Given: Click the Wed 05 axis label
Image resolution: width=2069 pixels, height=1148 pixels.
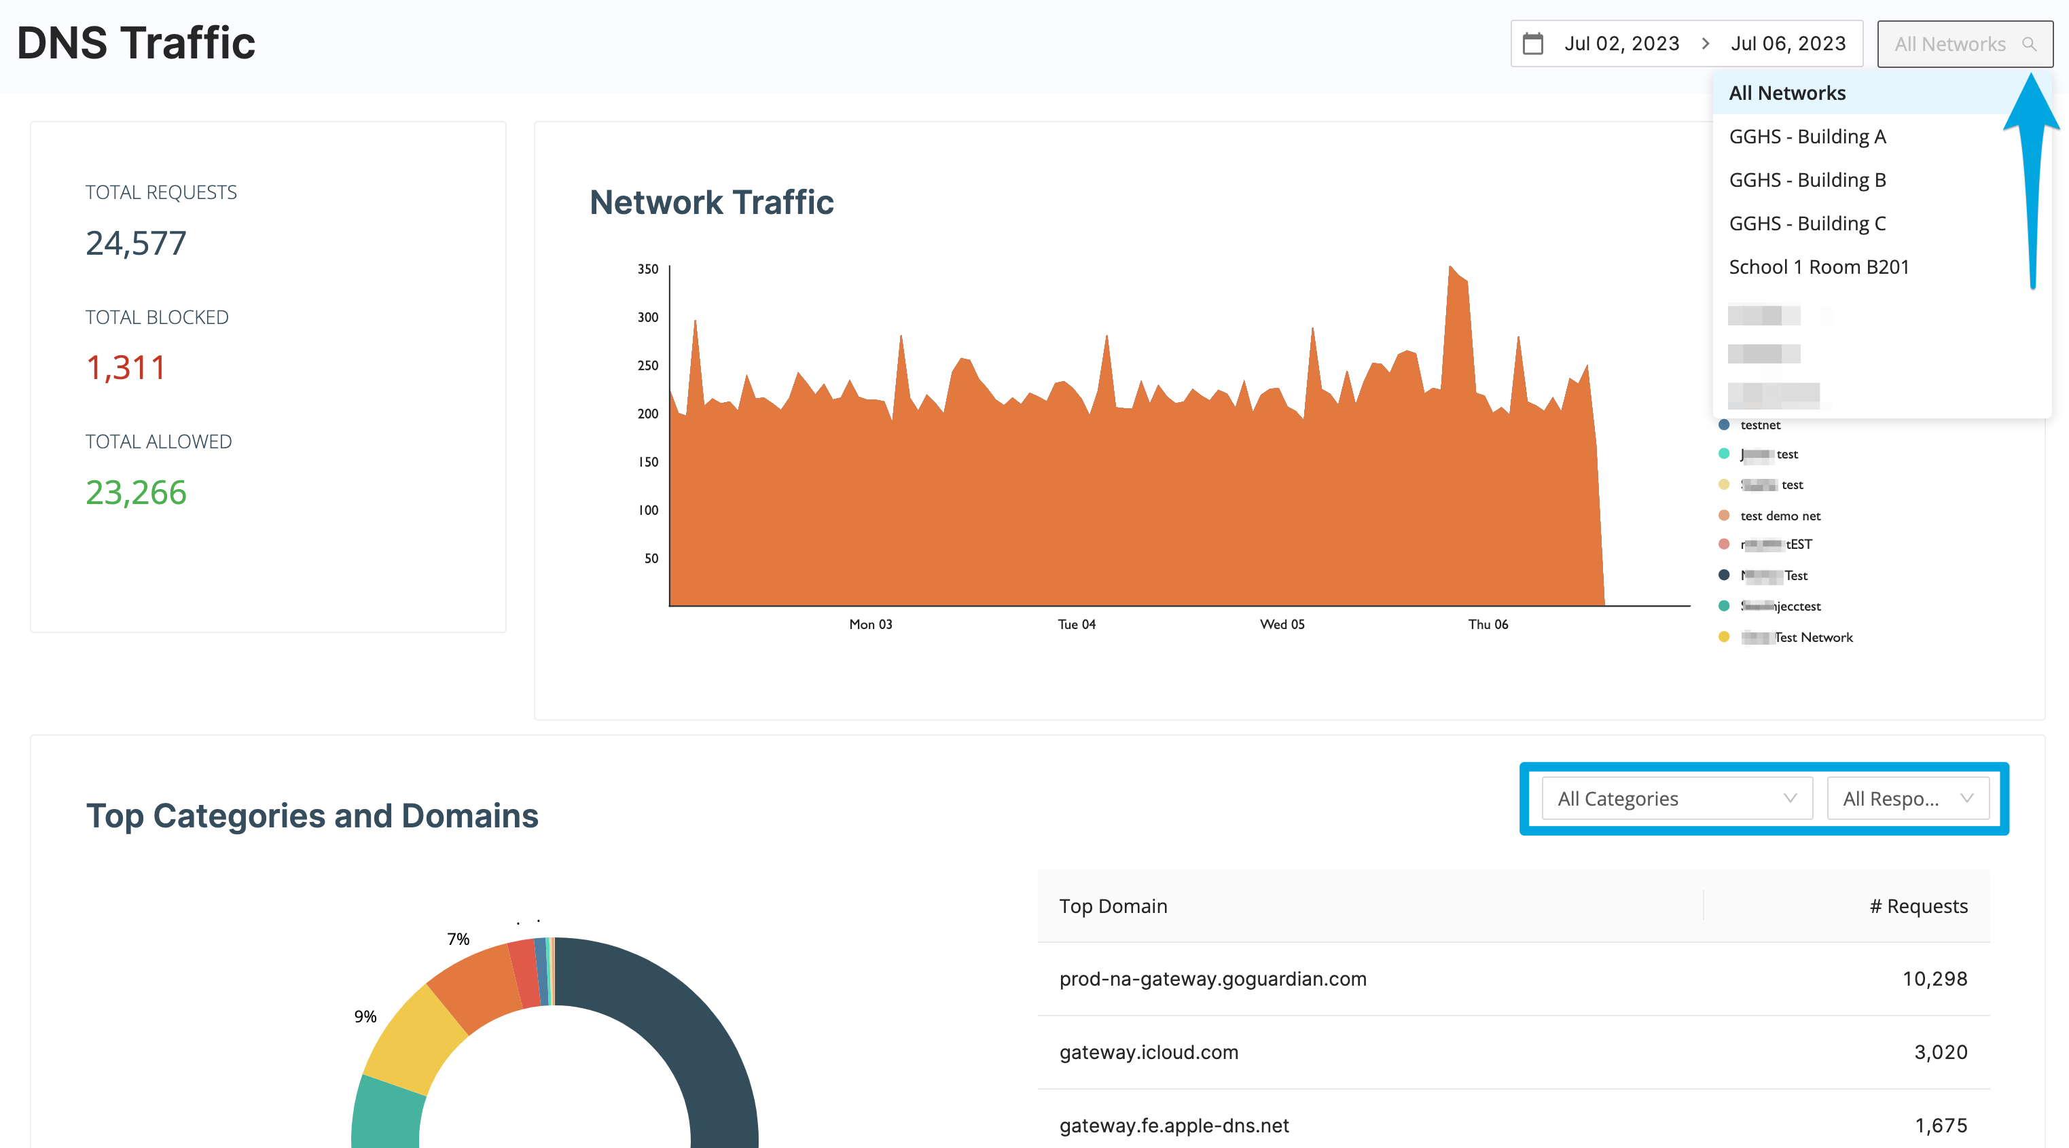Looking at the screenshot, I should (x=1282, y=624).
